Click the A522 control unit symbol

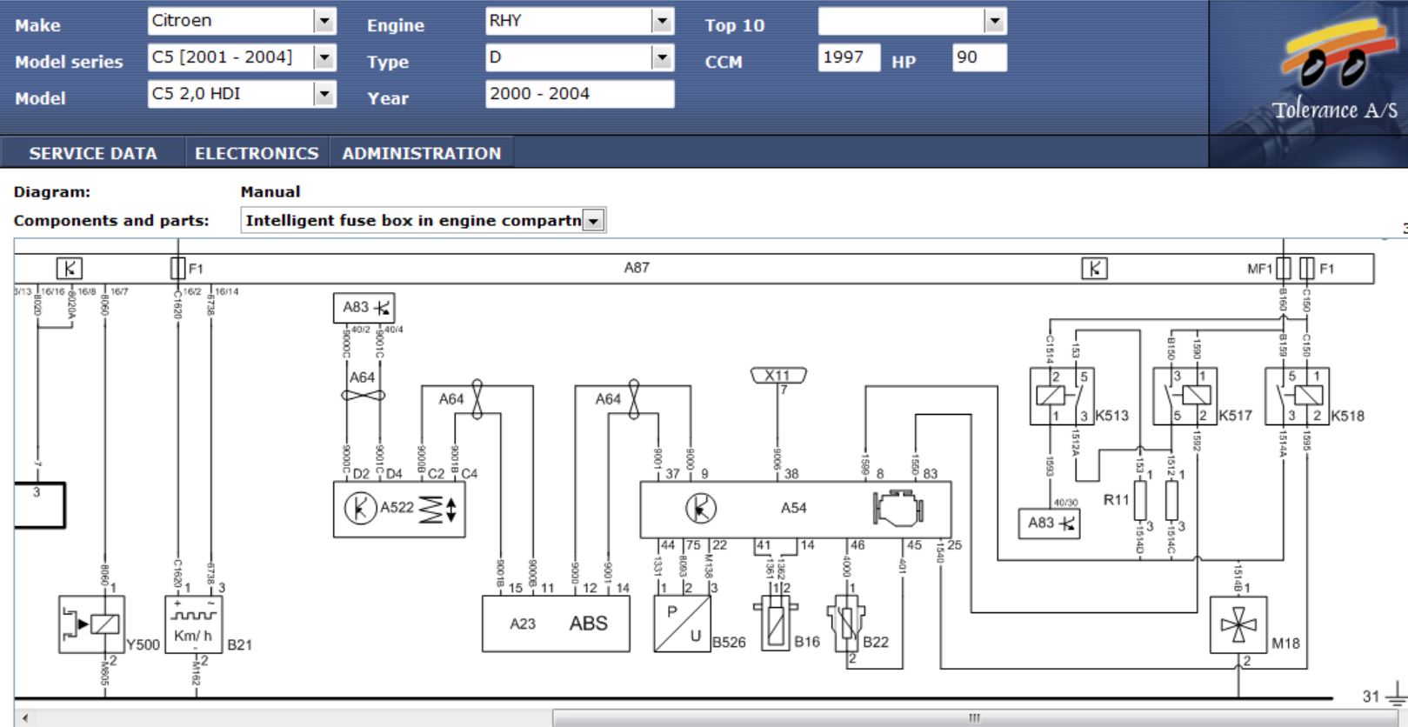399,509
